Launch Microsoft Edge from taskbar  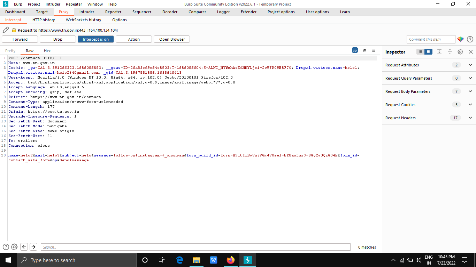point(179,260)
